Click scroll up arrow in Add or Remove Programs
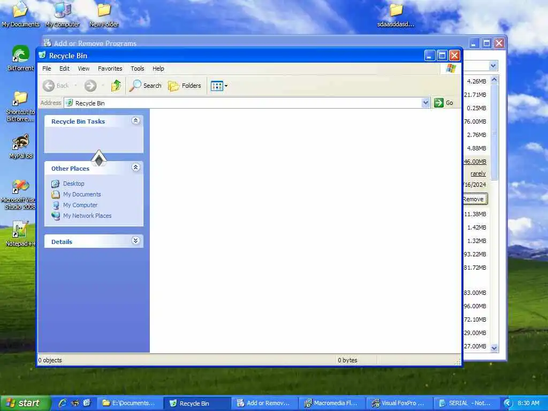Viewport: 548px width, 411px height. 494,80
